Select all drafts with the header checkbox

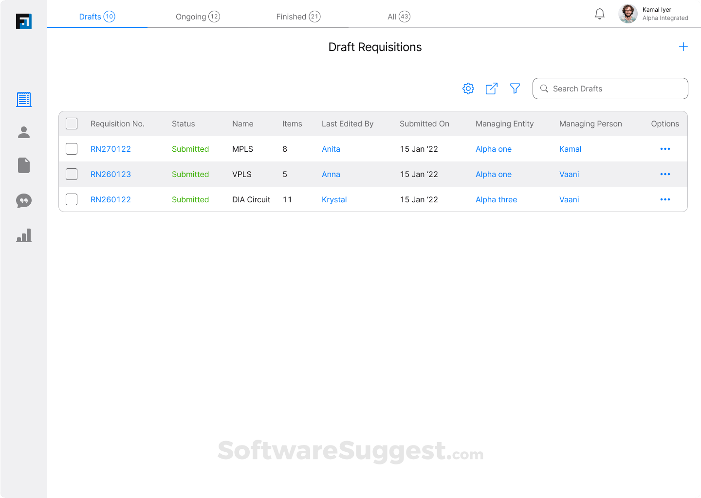(71, 124)
